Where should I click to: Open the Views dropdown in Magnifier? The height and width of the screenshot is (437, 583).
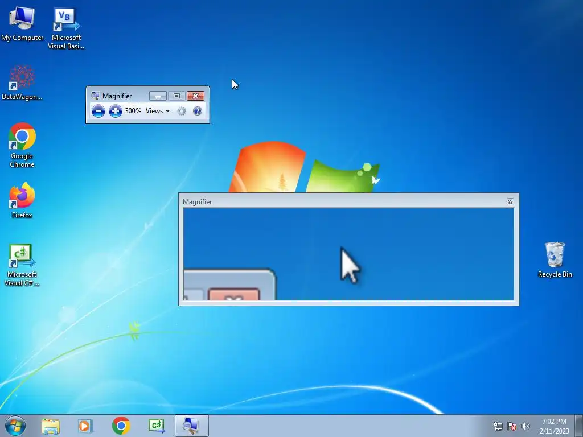point(158,111)
